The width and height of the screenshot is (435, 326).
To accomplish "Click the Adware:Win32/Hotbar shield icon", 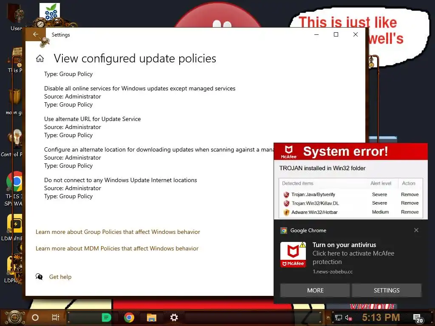I will coord(286,212).
